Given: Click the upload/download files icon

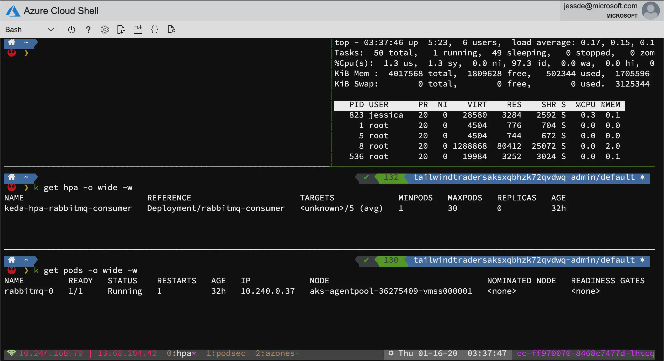Looking at the screenshot, I should pyautogui.click(x=121, y=29).
